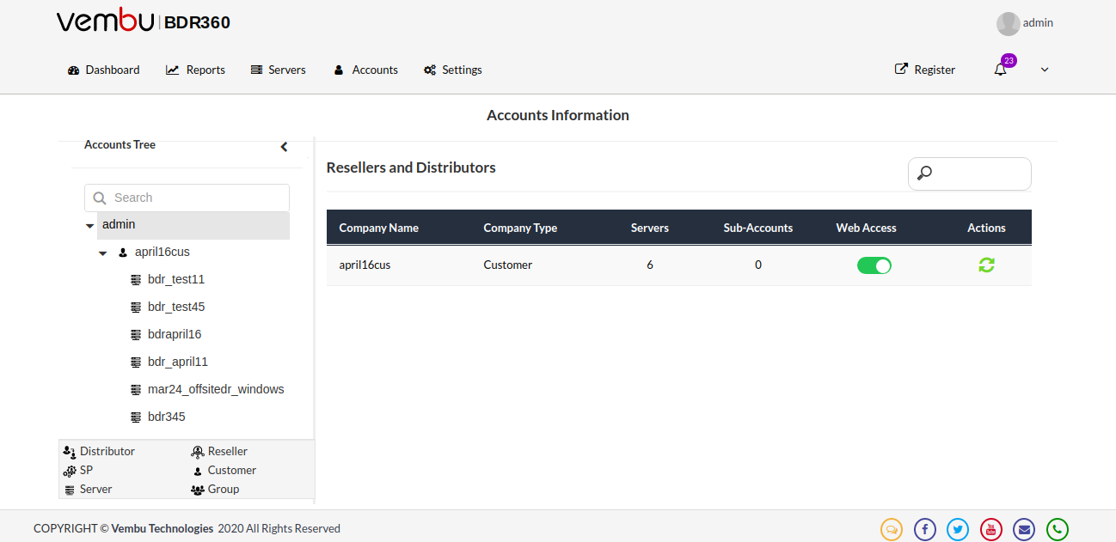Click the admin username in header
This screenshot has height=542, width=1116.
pyautogui.click(x=1038, y=23)
